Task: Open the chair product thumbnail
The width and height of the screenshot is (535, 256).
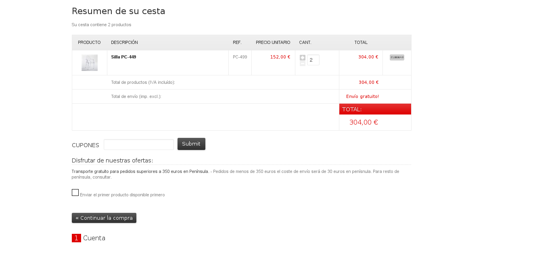Action: pyautogui.click(x=89, y=62)
